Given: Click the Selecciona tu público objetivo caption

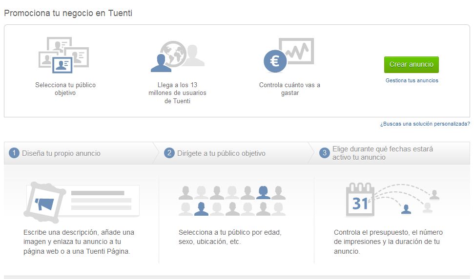Looking at the screenshot, I should coord(65,89).
